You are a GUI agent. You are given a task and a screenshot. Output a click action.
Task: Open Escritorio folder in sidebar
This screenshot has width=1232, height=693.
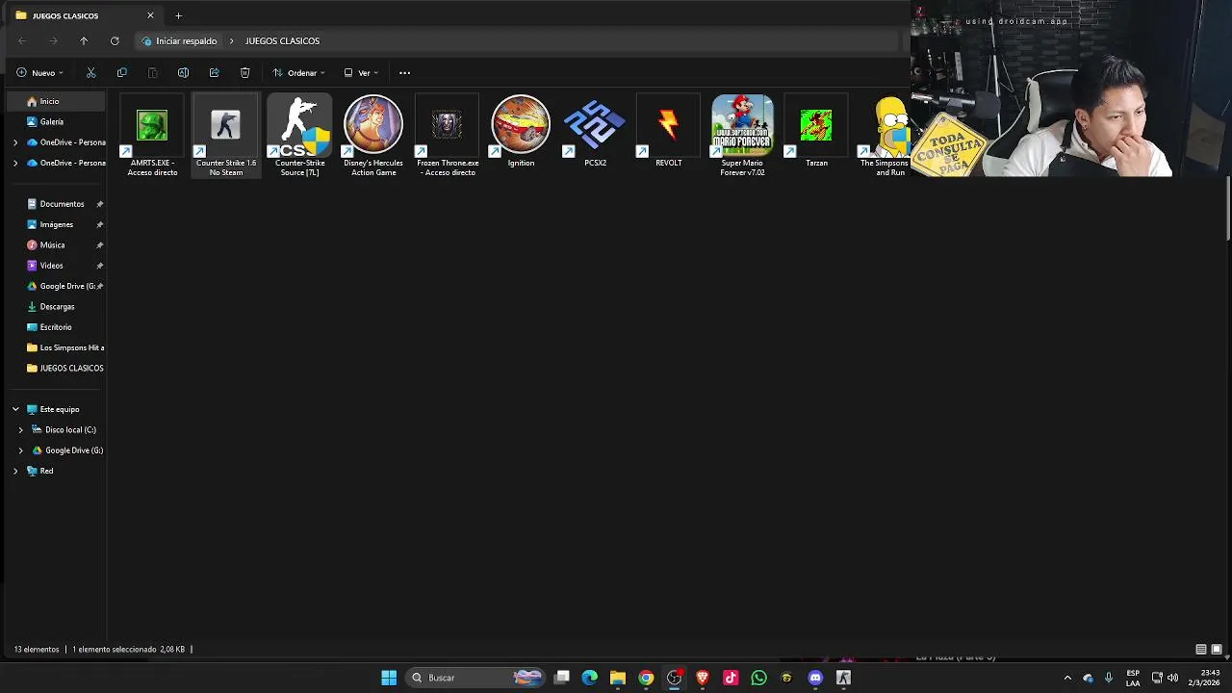pyautogui.click(x=58, y=327)
